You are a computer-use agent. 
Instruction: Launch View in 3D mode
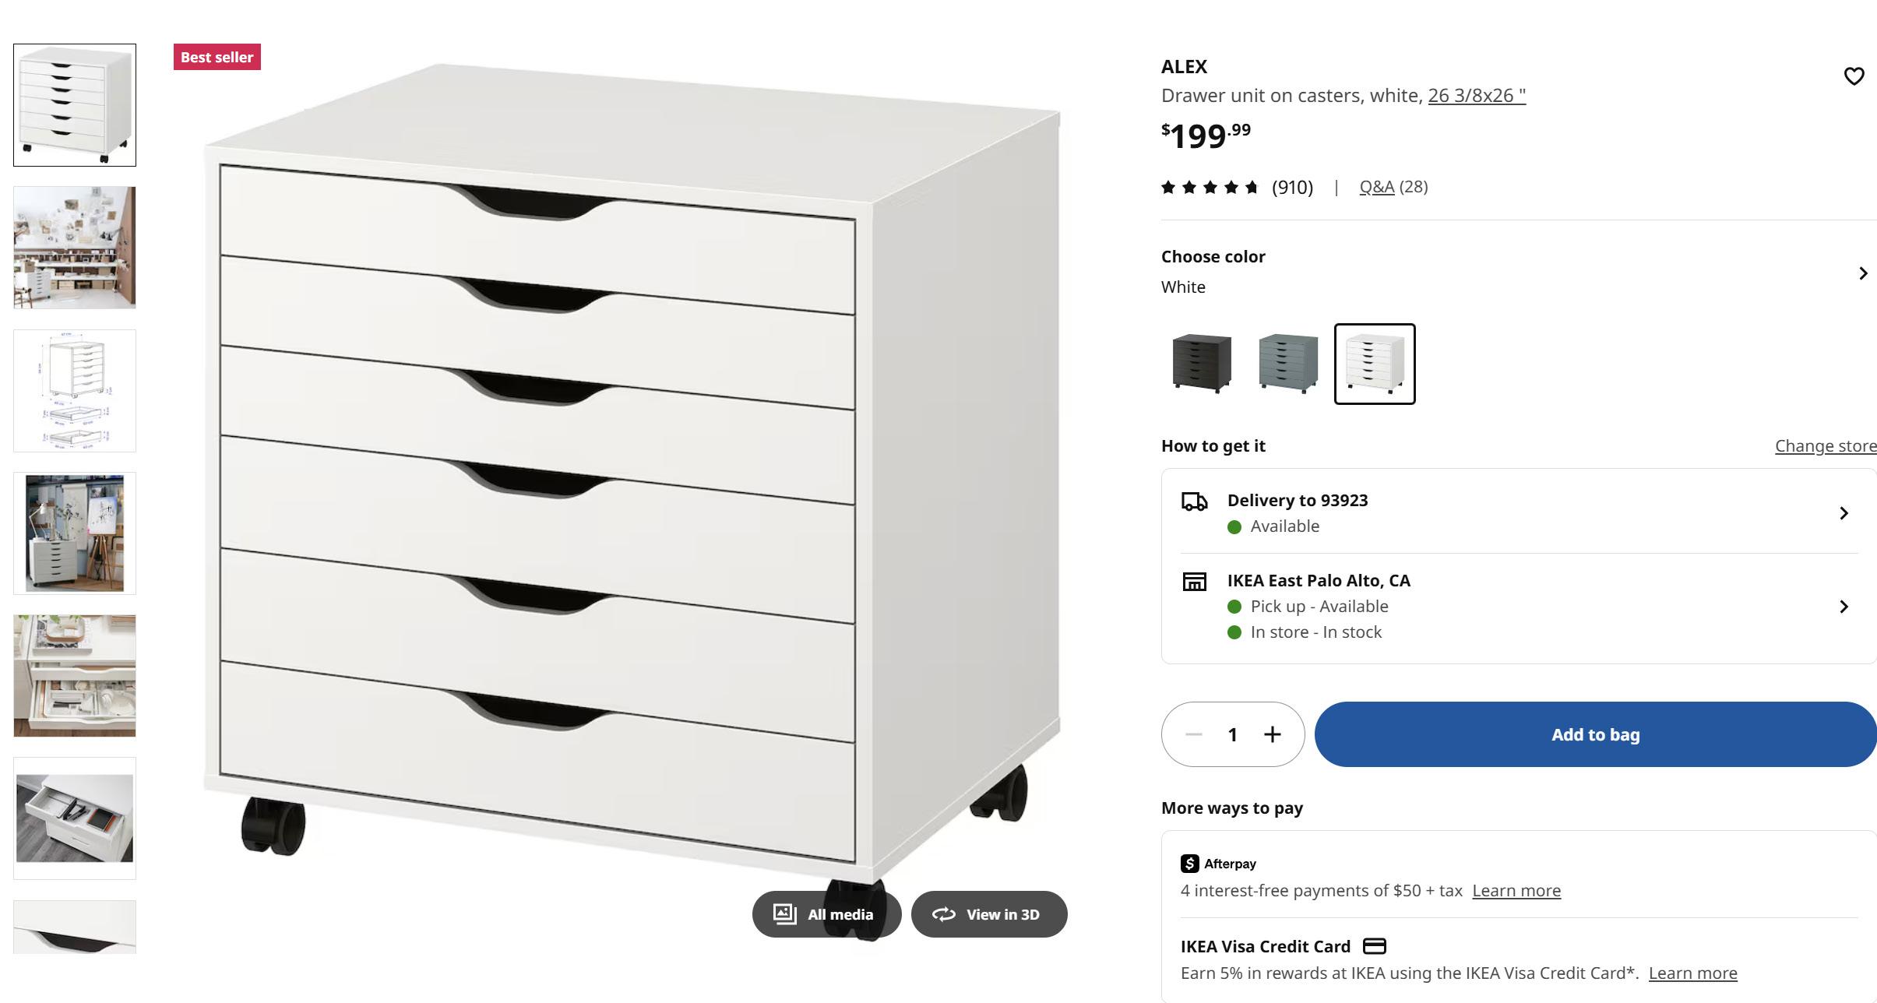pyautogui.click(x=989, y=914)
